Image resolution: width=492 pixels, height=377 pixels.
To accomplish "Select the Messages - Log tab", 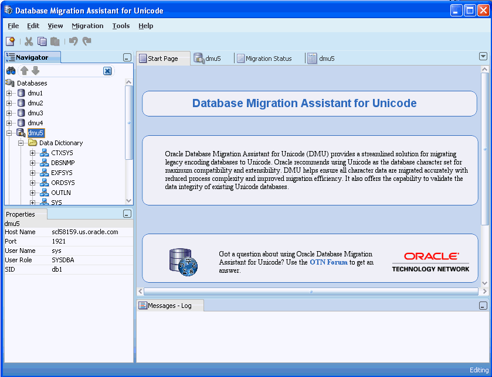I will pos(169,306).
